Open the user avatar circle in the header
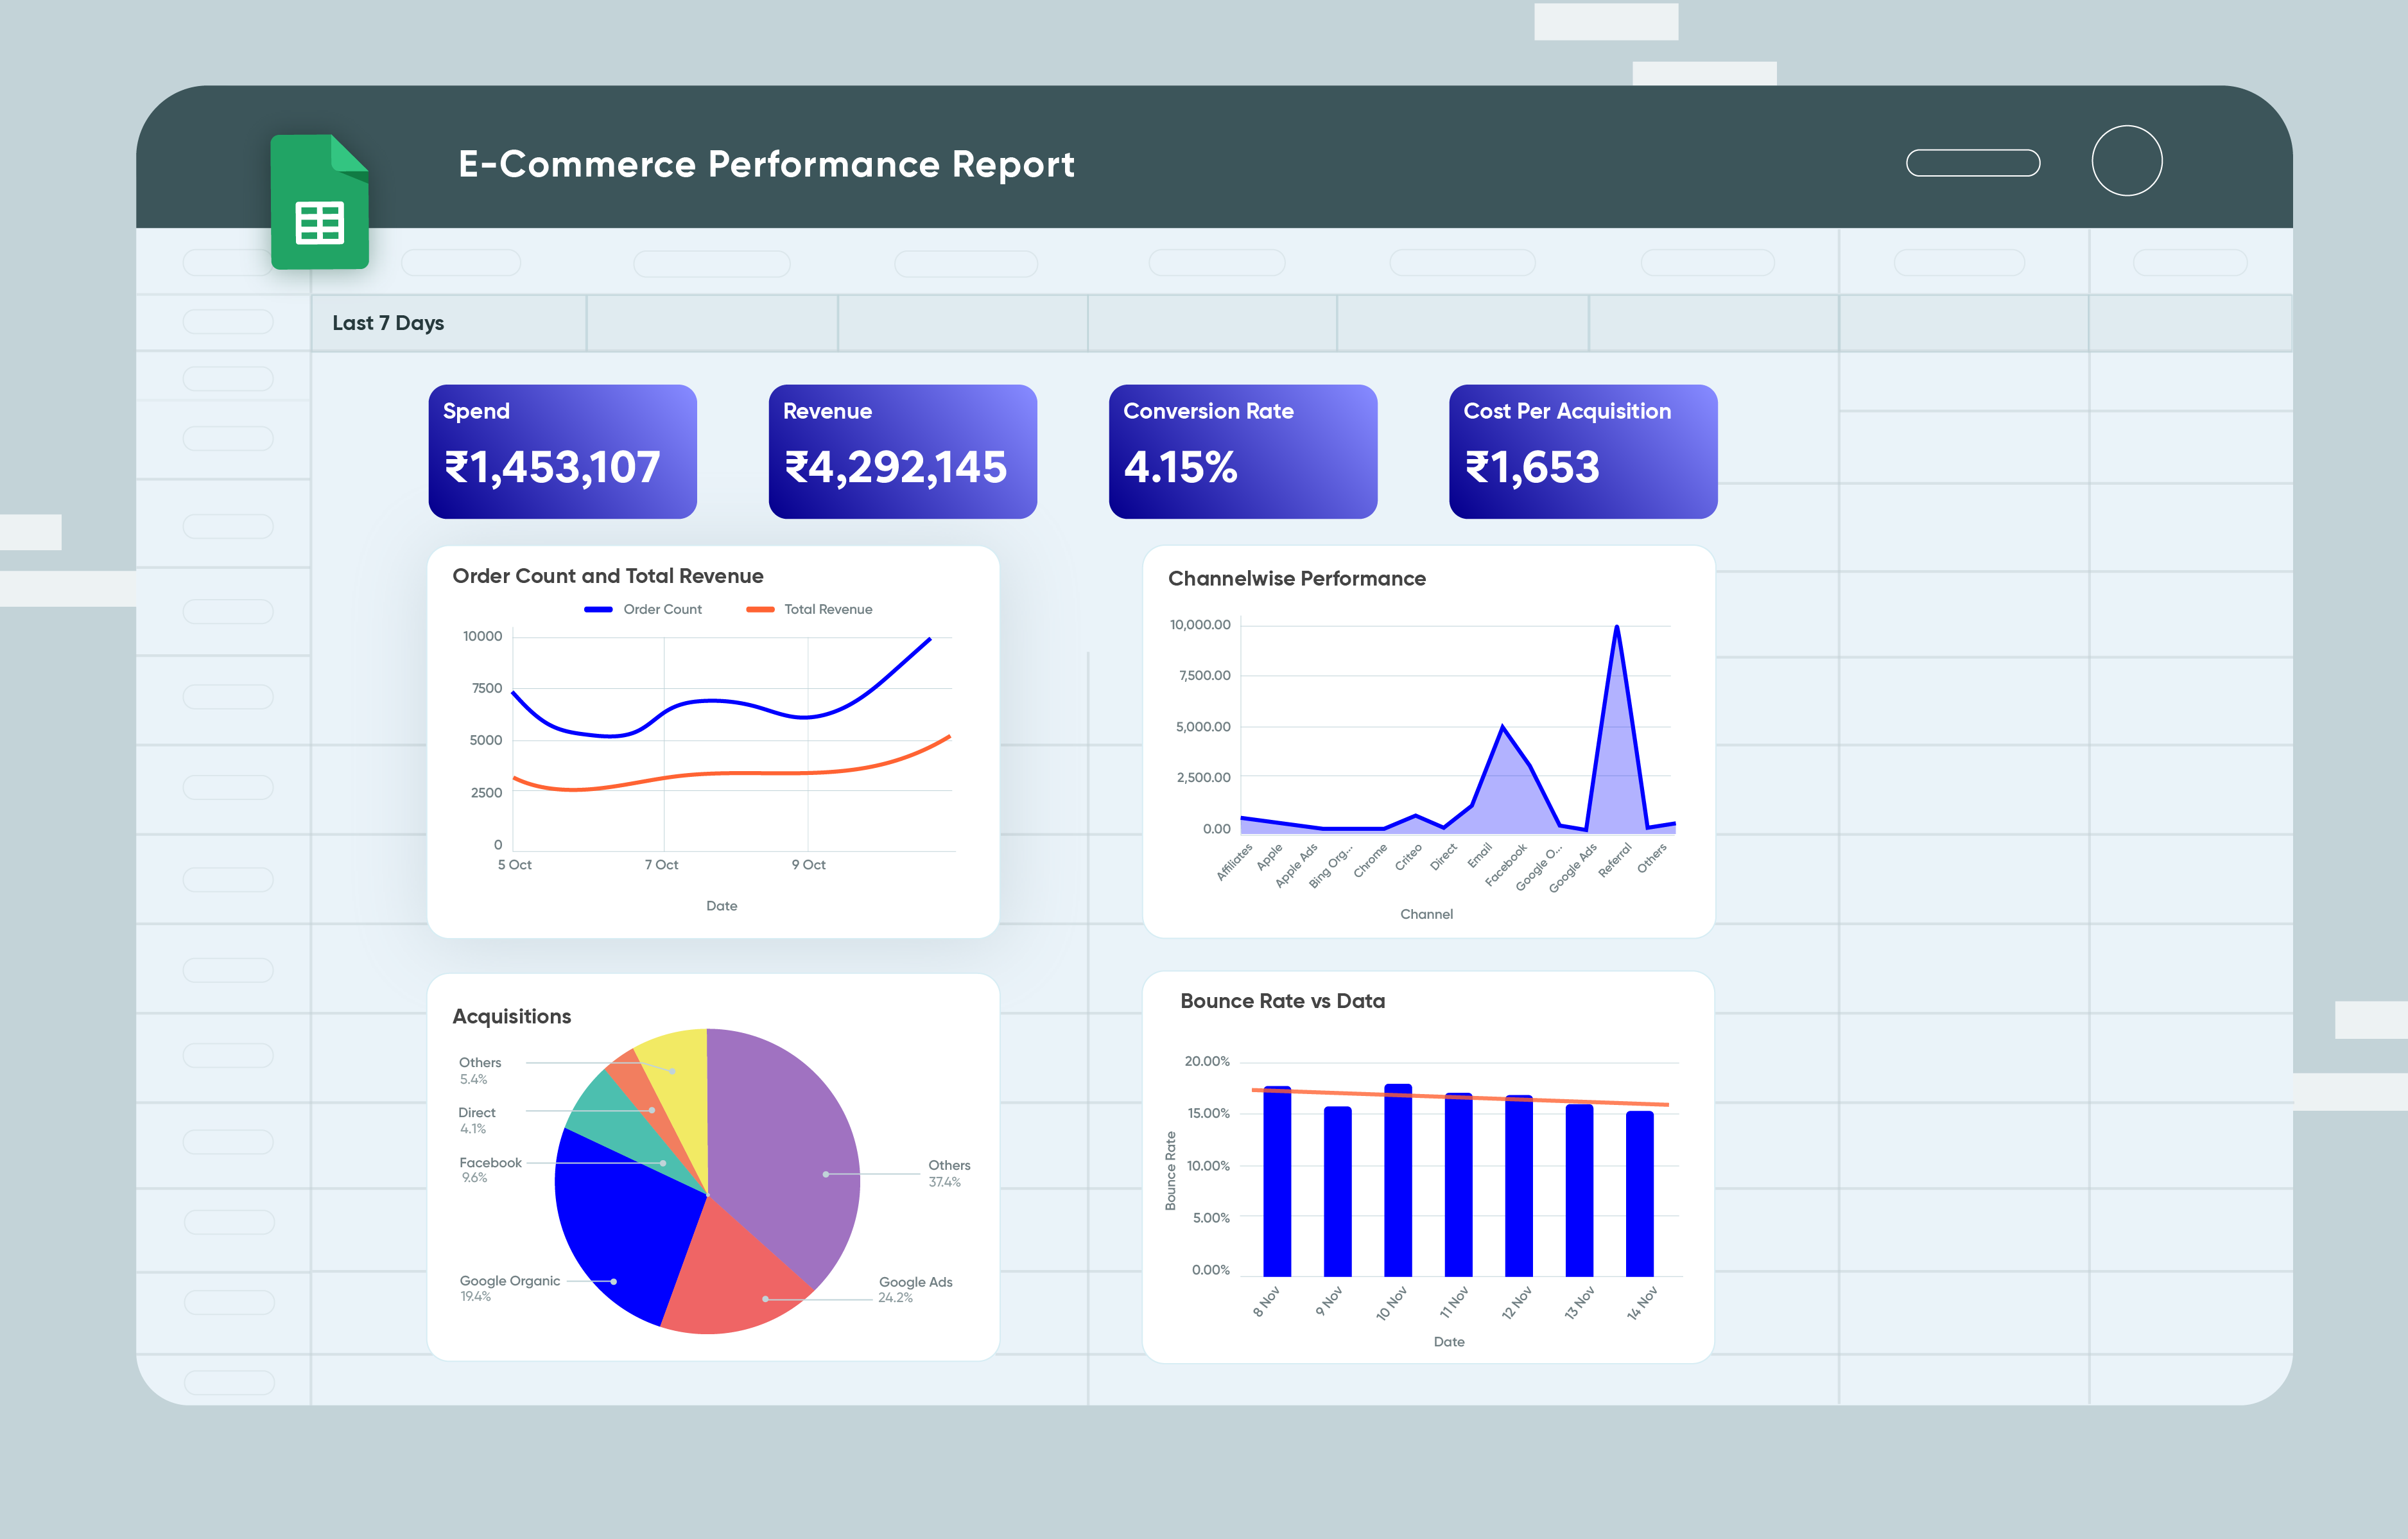2408x1539 pixels. (x=2127, y=160)
